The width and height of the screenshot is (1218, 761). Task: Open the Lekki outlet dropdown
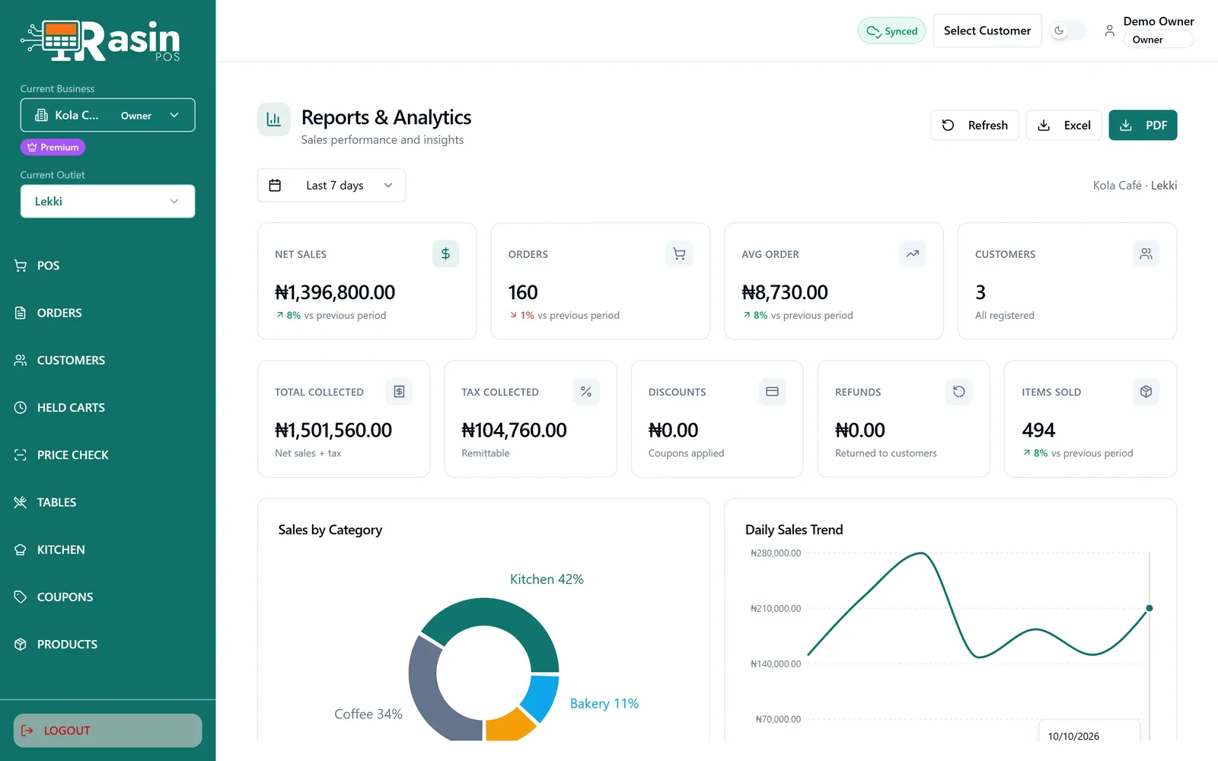[x=107, y=202]
